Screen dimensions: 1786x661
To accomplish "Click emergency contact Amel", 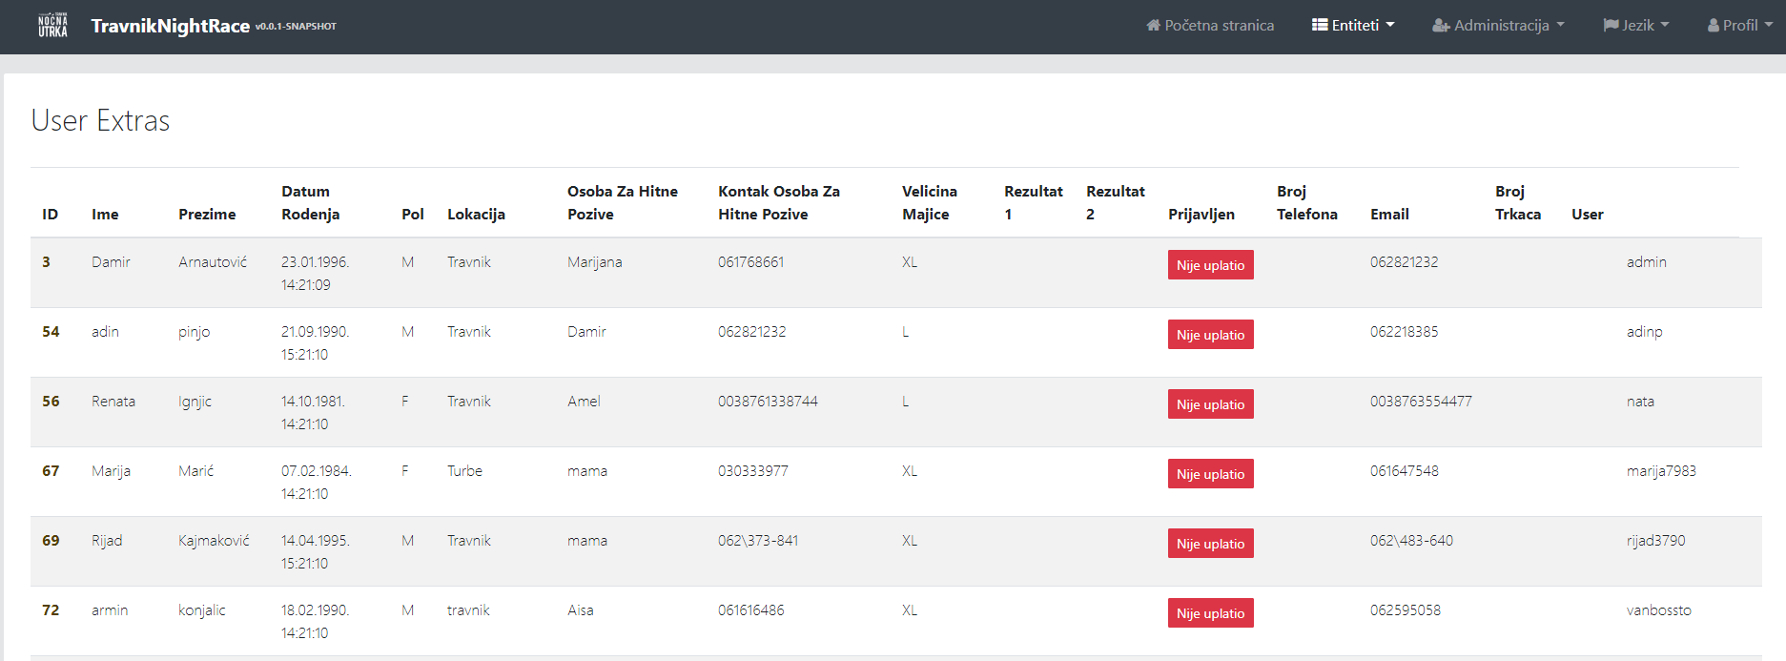I will click(584, 402).
